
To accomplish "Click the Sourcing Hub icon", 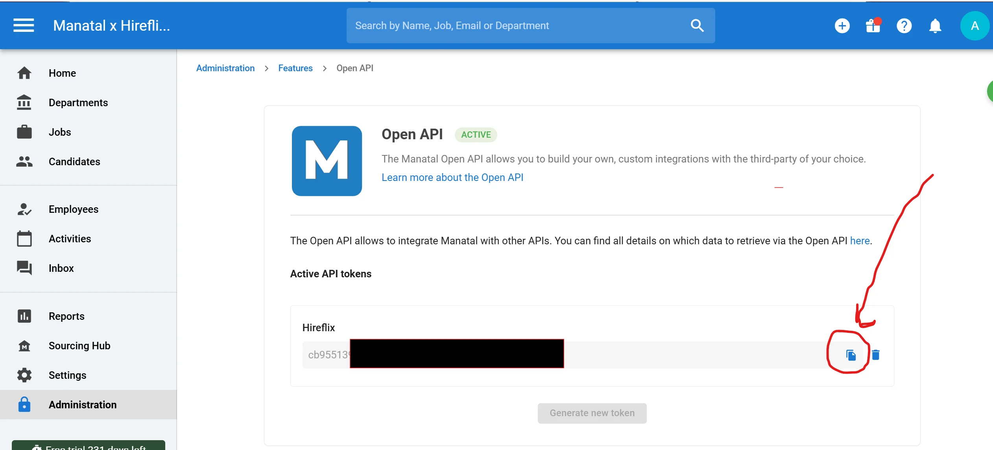I will pyautogui.click(x=24, y=346).
